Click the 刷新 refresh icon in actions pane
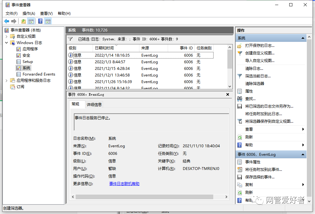315x214 pixels. (240, 138)
